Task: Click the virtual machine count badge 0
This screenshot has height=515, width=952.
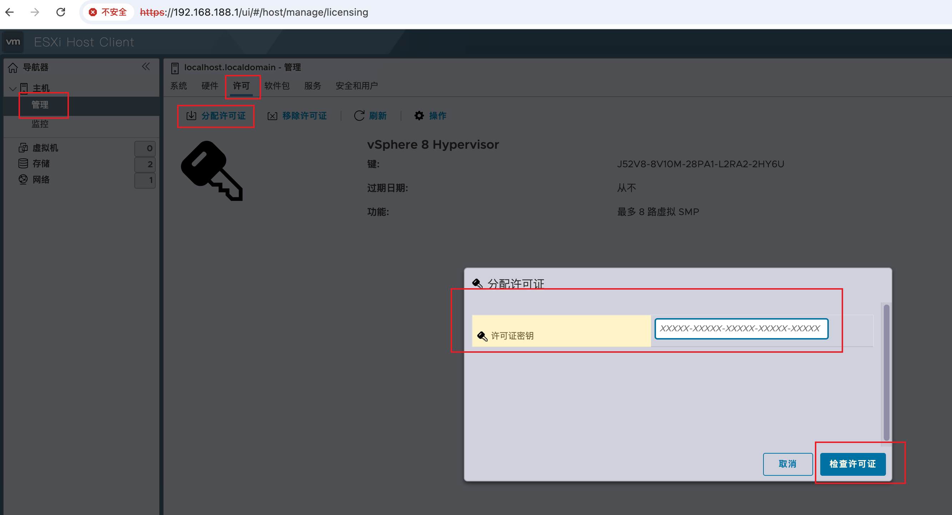Action: point(145,148)
